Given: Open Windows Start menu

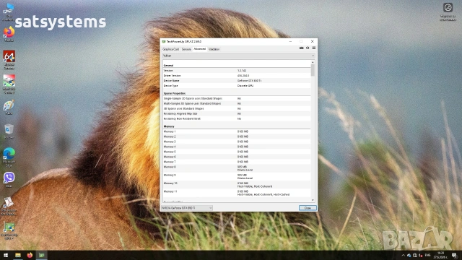Looking at the screenshot, I should point(6,255).
